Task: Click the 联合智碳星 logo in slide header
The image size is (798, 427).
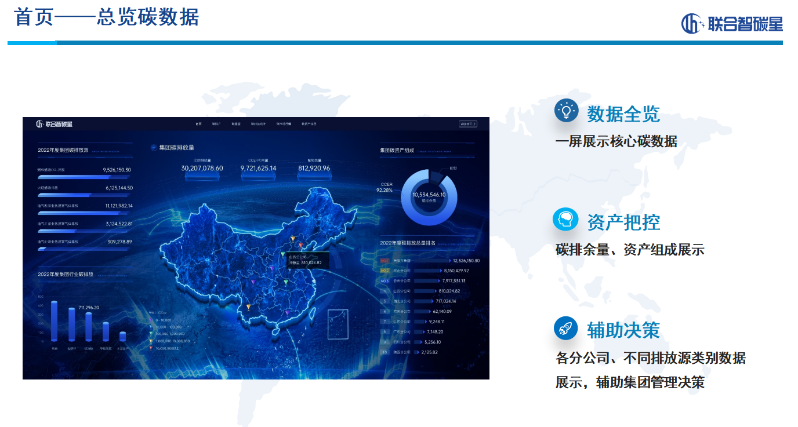Action: point(732,24)
